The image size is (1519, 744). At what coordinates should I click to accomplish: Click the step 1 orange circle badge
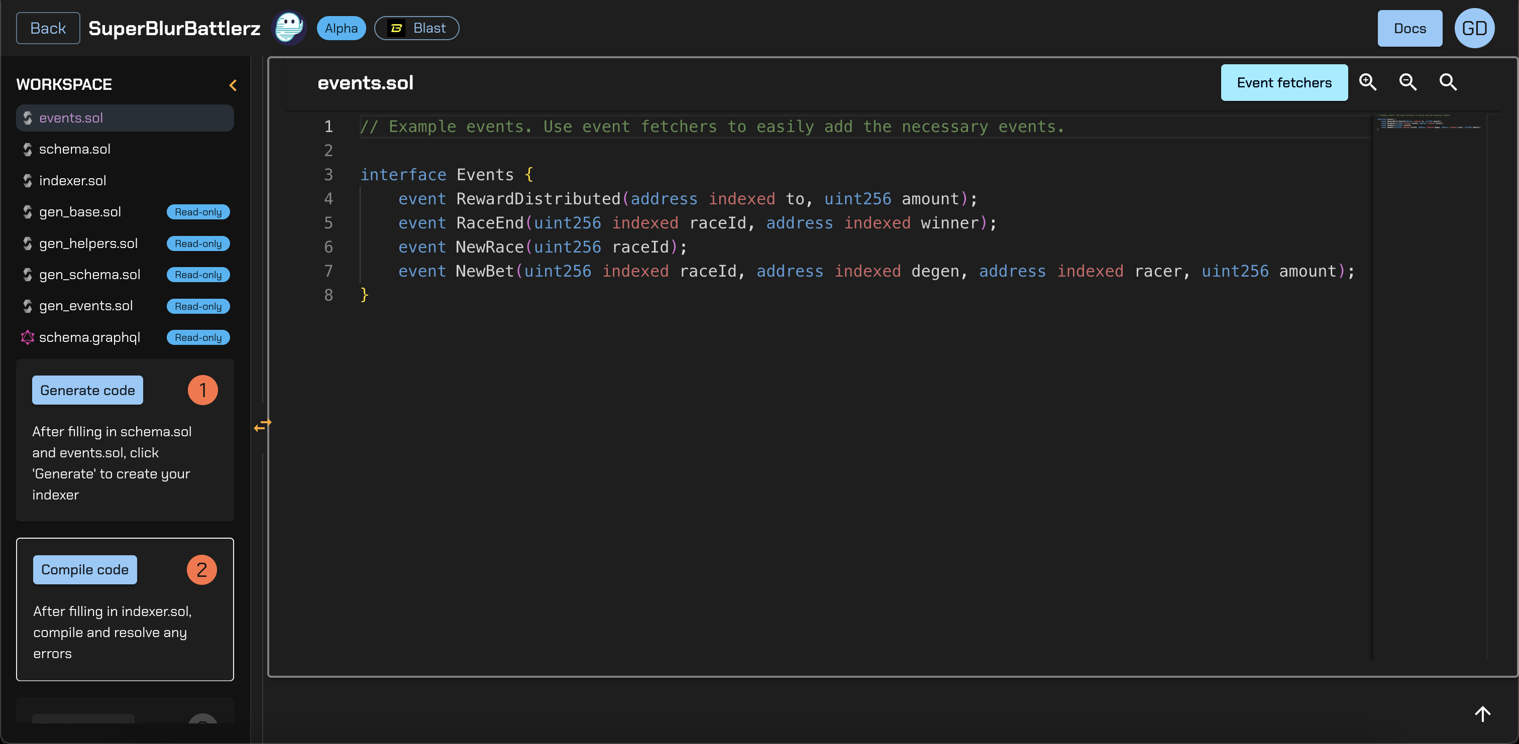(202, 390)
